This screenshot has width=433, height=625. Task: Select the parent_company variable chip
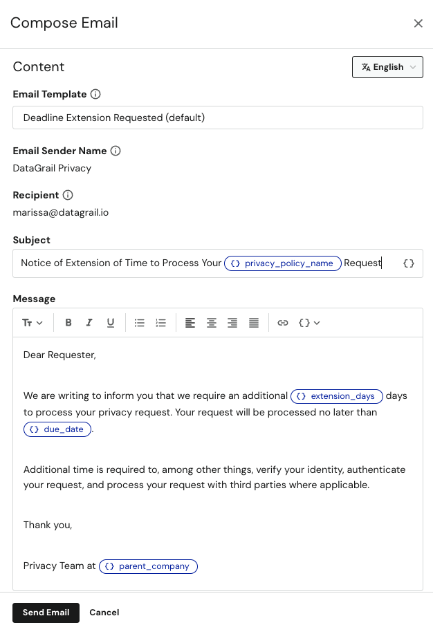pos(148,566)
